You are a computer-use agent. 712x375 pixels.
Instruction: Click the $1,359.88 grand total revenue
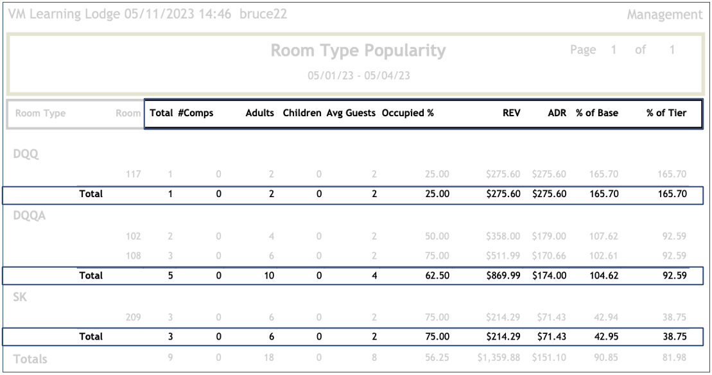click(499, 358)
